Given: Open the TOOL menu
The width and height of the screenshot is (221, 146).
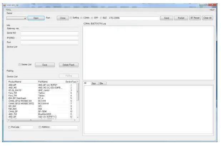Looking at the screenshot, I should pos(8,10).
